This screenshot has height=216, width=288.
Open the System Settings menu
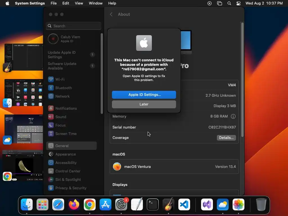point(30,3)
